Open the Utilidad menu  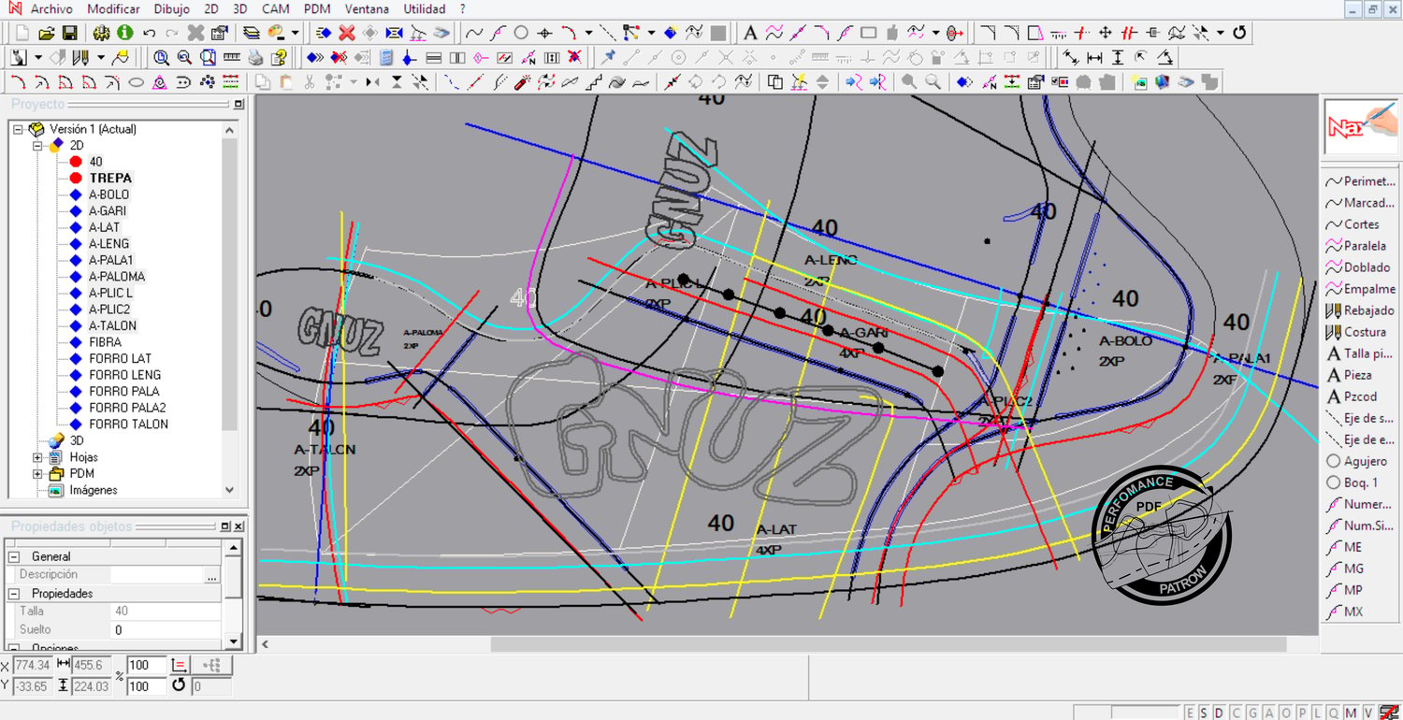(x=425, y=9)
